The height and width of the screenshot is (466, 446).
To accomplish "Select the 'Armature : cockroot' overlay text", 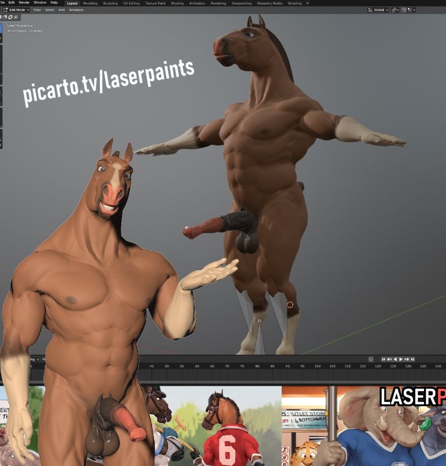I will click(25, 31).
